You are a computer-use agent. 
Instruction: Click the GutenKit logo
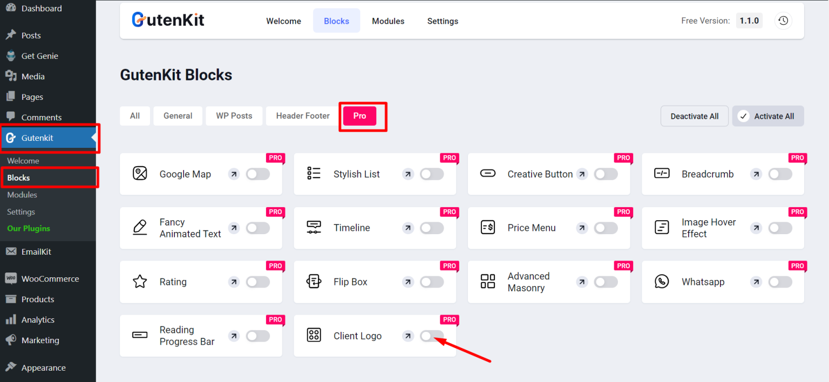(x=168, y=21)
